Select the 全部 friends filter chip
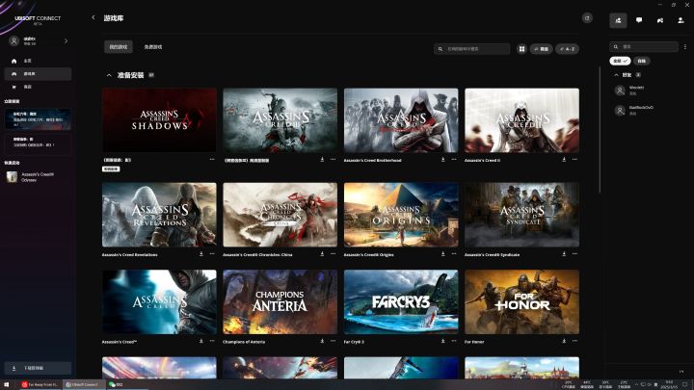Viewport: 694px width, 390px height. (x=620, y=61)
